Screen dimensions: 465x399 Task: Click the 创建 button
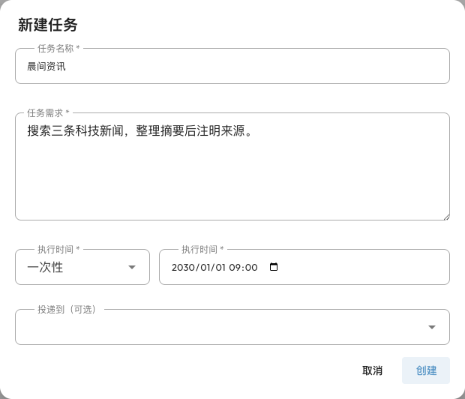coord(426,370)
